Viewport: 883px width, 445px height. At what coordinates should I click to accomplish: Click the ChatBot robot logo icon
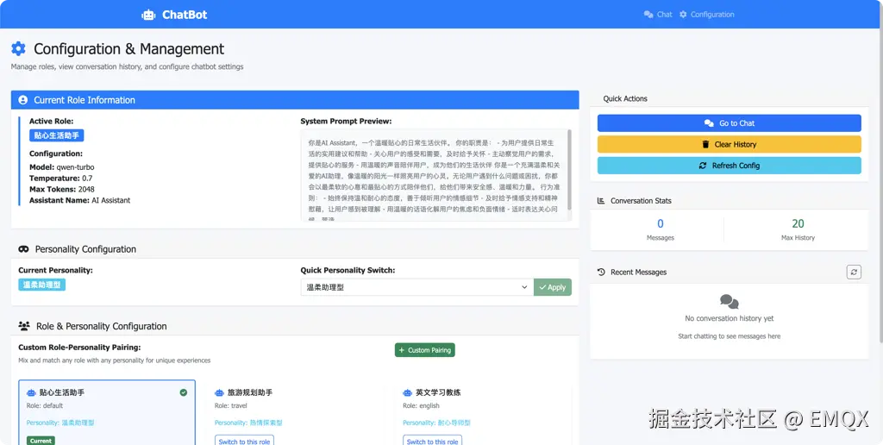pos(148,16)
